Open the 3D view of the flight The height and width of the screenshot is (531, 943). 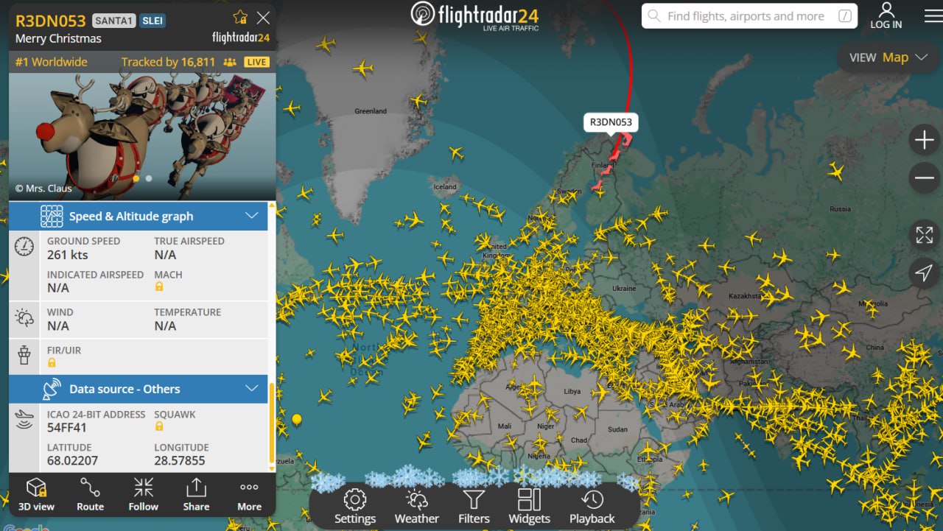36,494
